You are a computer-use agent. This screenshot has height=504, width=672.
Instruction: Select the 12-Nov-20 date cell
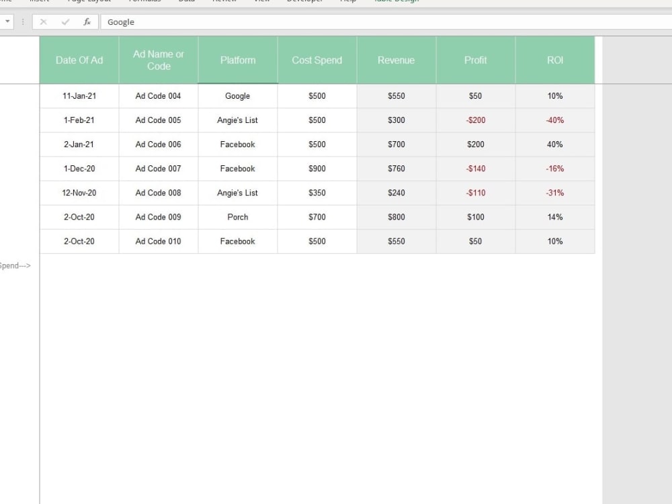79,193
